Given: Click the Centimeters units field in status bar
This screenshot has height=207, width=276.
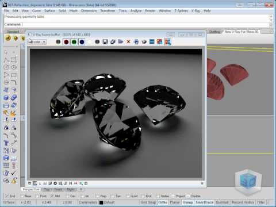Looking at the screenshot, I should pyautogui.click(x=88, y=202).
